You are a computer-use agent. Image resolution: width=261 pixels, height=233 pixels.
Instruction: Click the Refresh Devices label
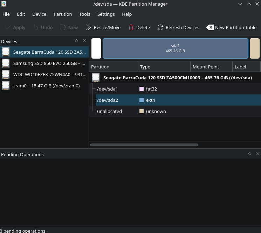(x=183, y=27)
